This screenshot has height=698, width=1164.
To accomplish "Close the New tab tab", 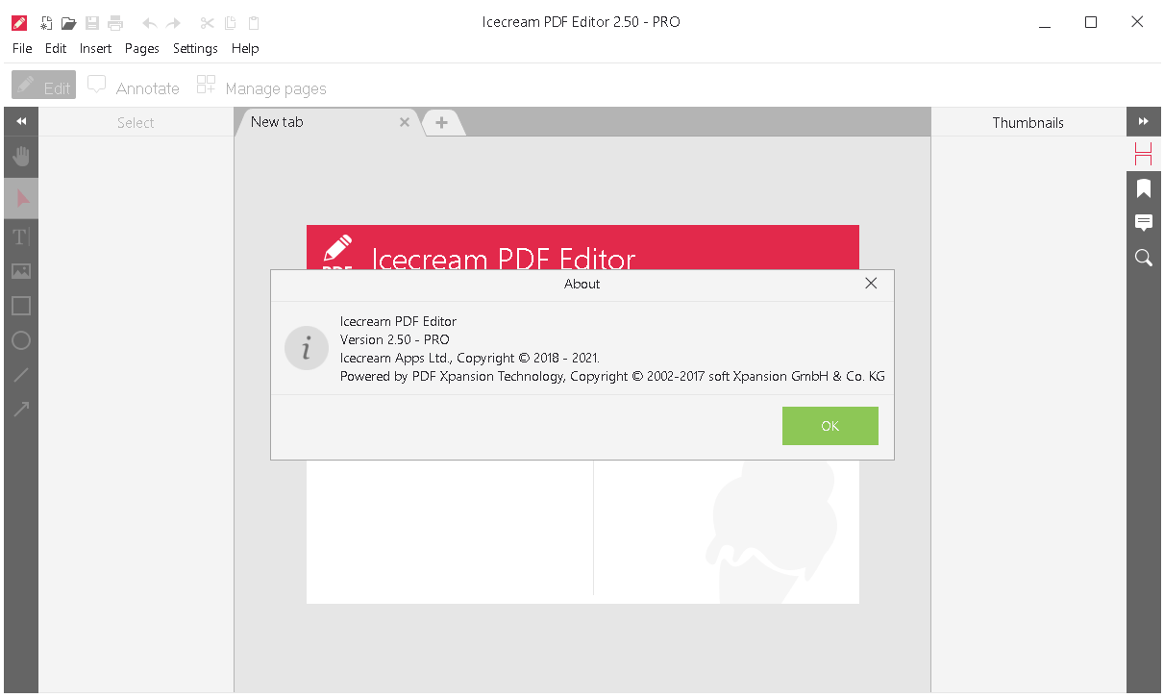I will click(405, 122).
